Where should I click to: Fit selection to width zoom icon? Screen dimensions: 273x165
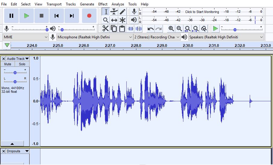(x=188, y=29)
